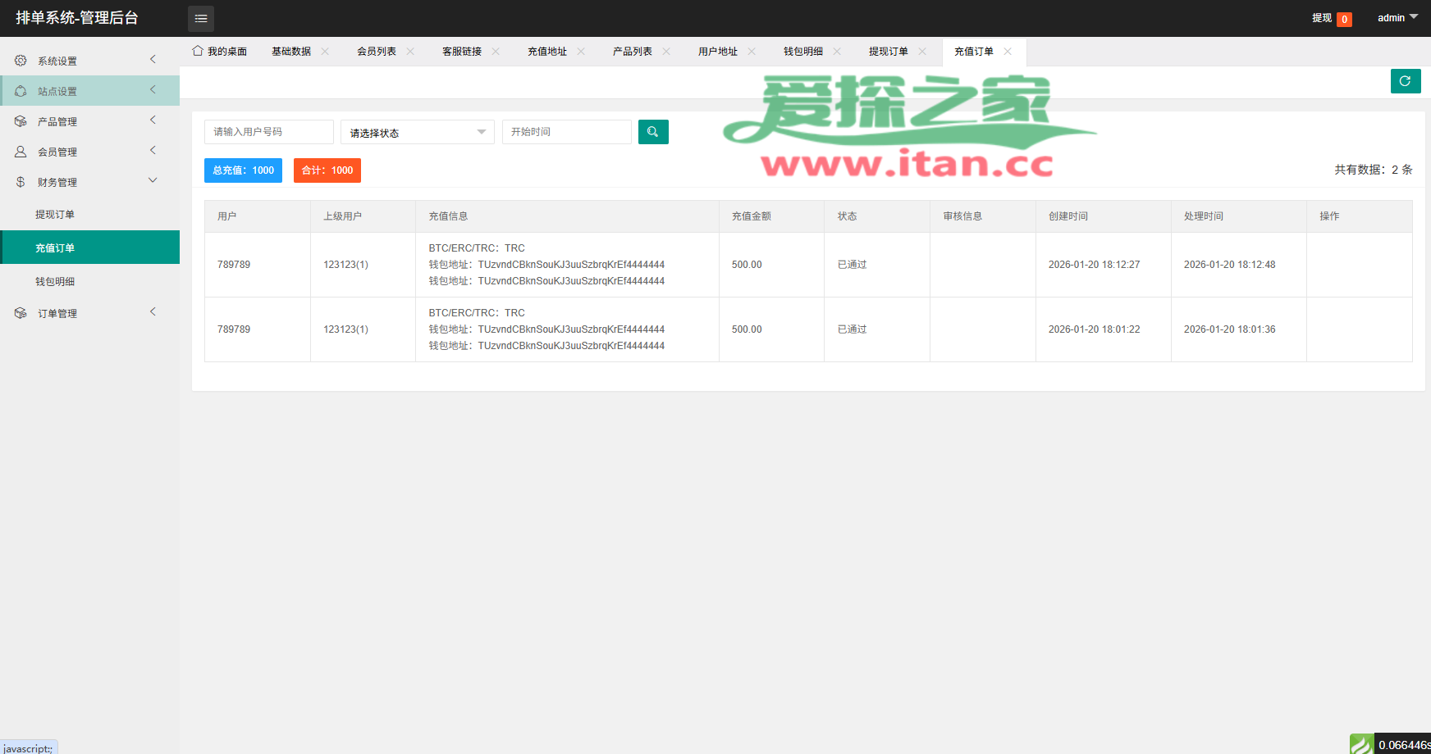Close the 基础数据 tab
The height and width of the screenshot is (754, 1431).
pos(325,52)
